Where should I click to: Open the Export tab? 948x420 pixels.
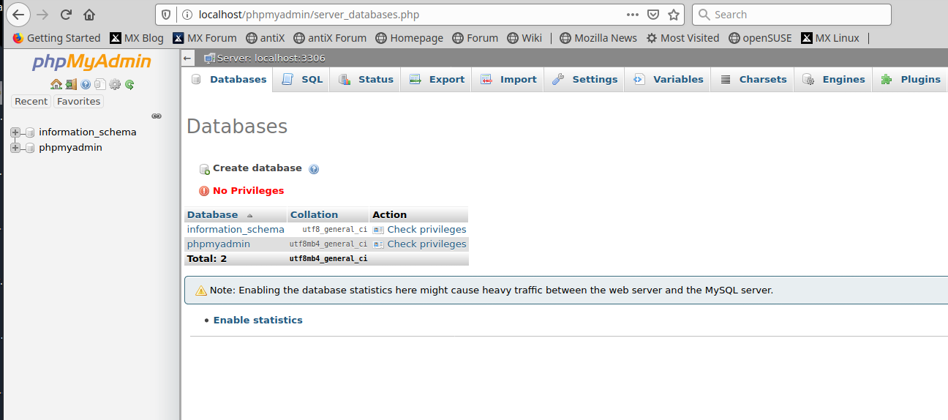point(437,80)
